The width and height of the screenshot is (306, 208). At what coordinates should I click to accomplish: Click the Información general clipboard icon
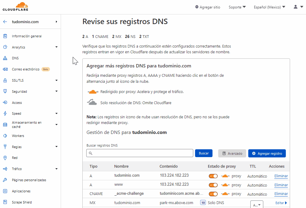[x=5, y=36]
